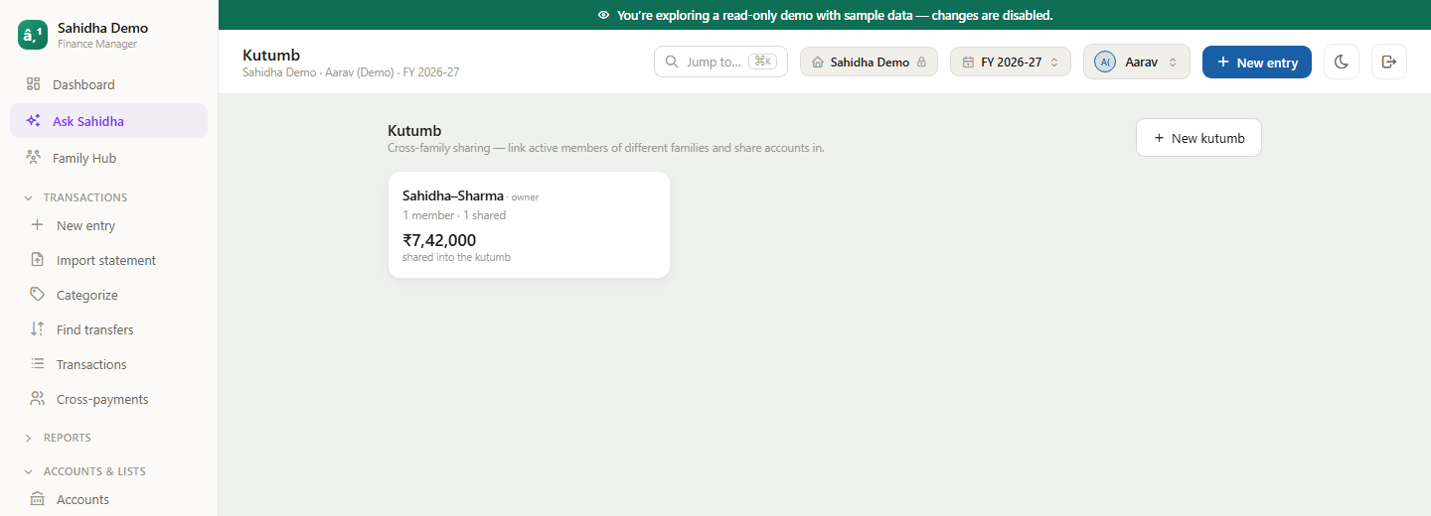
Task: Click the Kutumb page title in header
Action: coord(271,55)
